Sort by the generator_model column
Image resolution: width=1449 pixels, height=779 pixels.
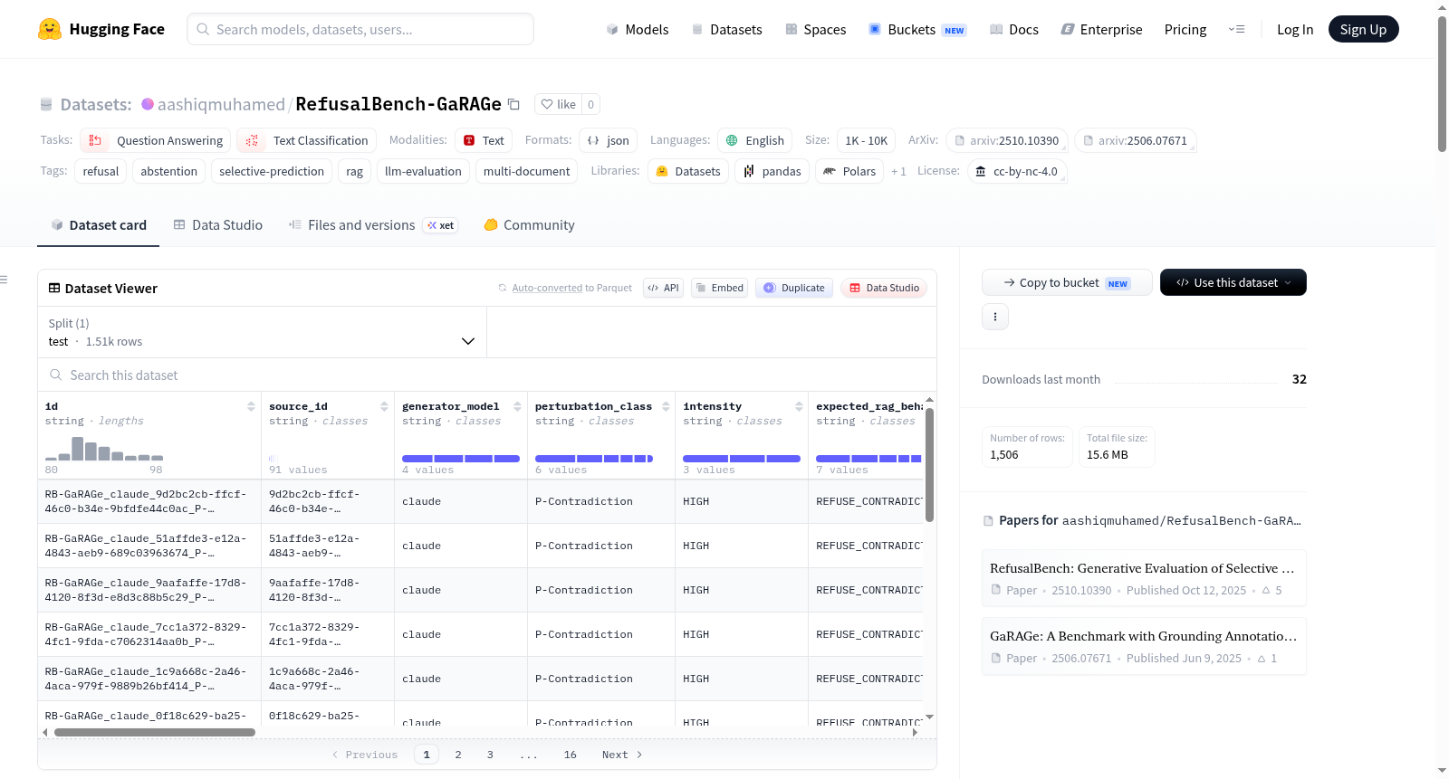tap(517, 406)
